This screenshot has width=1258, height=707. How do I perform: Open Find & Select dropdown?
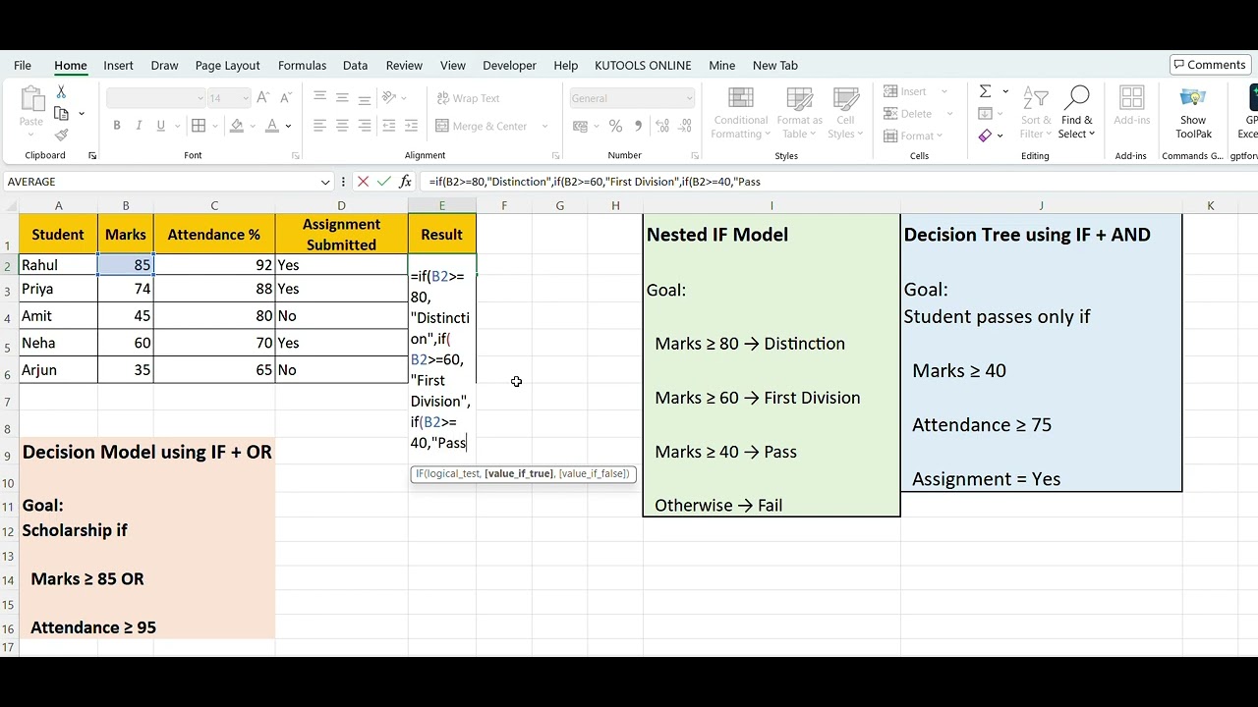tap(1077, 113)
